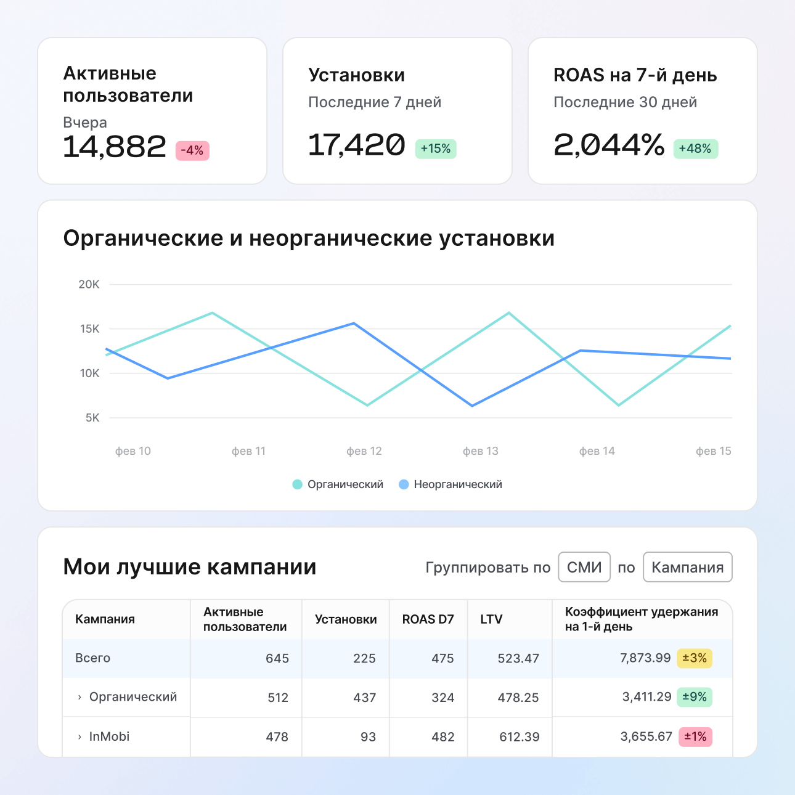The height and width of the screenshot is (795, 795).
Task: Click the +48% change badge
Action: [695, 149]
